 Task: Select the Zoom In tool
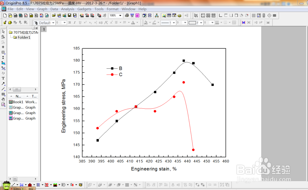3,37
